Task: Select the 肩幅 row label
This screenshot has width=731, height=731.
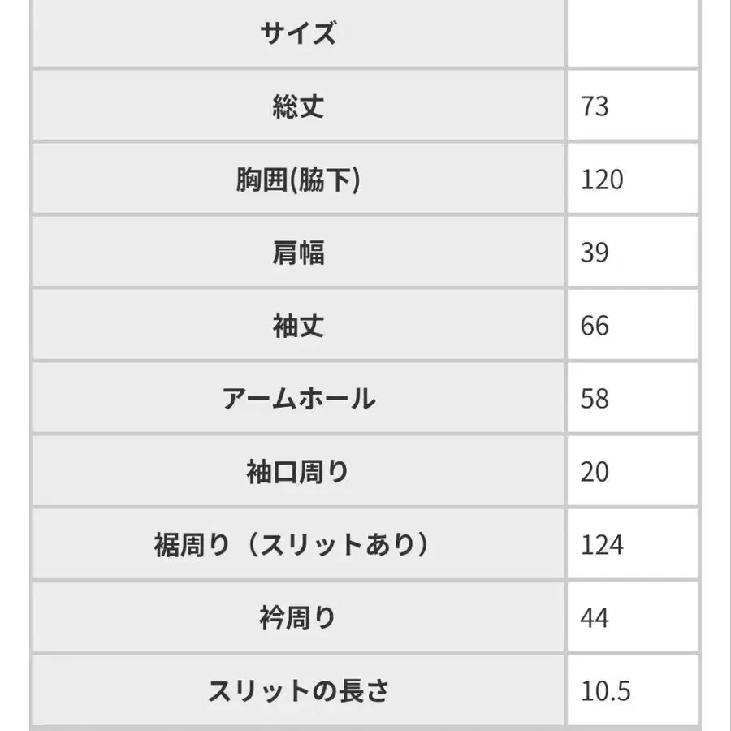Action: coord(298,253)
